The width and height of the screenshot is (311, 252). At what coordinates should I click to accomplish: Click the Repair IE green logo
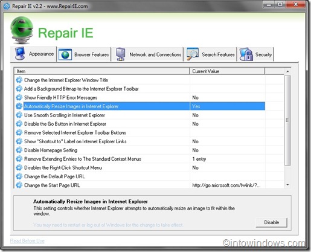[22, 30]
